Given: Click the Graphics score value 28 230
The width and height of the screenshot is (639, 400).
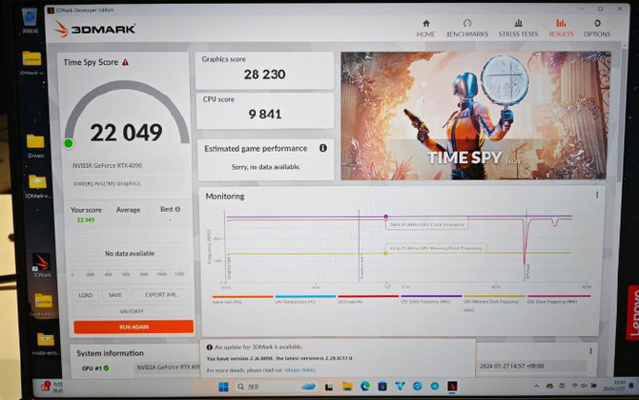Looking at the screenshot, I should click(x=264, y=74).
